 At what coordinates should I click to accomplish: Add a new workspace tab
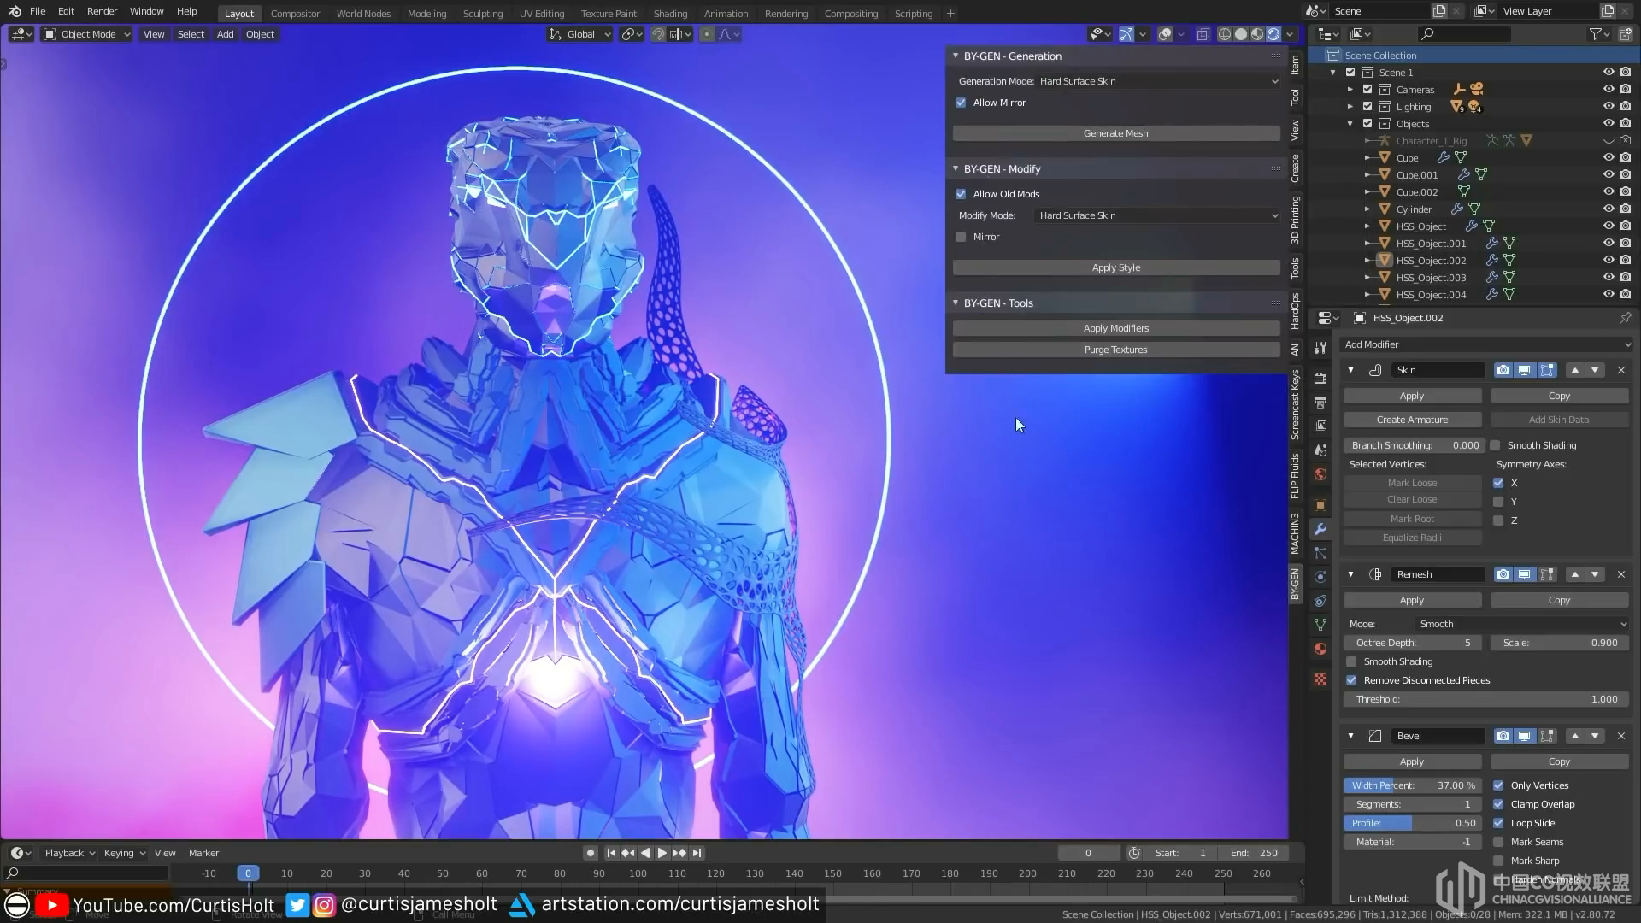click(x=950, y=14)
